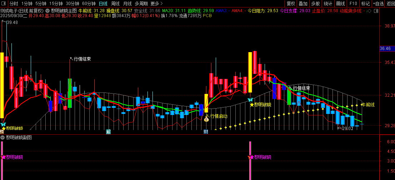Switch to 周线 weekly chart
395x180 pixels.
115,4
